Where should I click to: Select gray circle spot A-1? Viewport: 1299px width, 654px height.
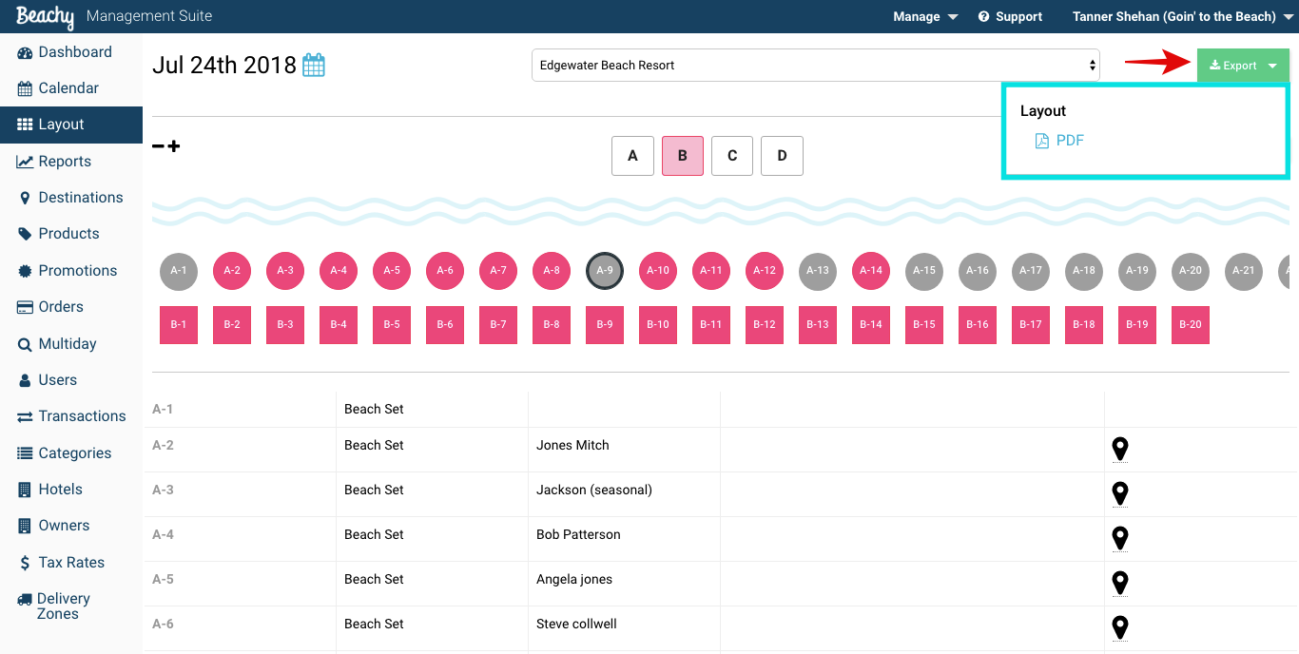click(179, 271)
